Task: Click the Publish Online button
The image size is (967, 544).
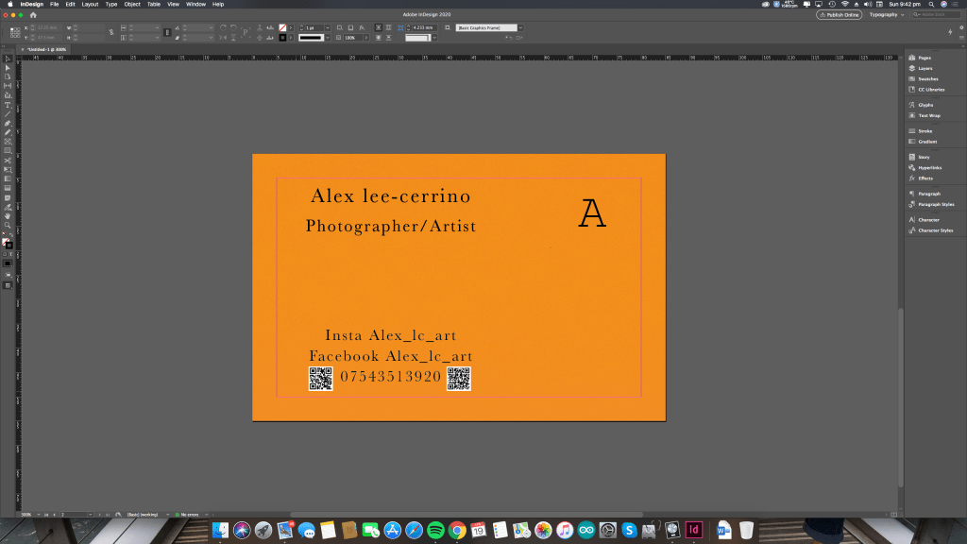Action: (x=840, y=15)
